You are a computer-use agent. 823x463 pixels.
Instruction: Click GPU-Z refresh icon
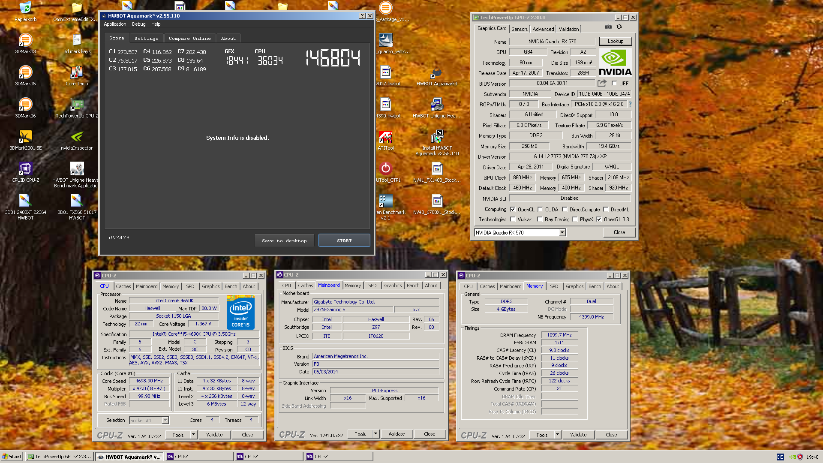pyautogui.click(x=619, y=27)
